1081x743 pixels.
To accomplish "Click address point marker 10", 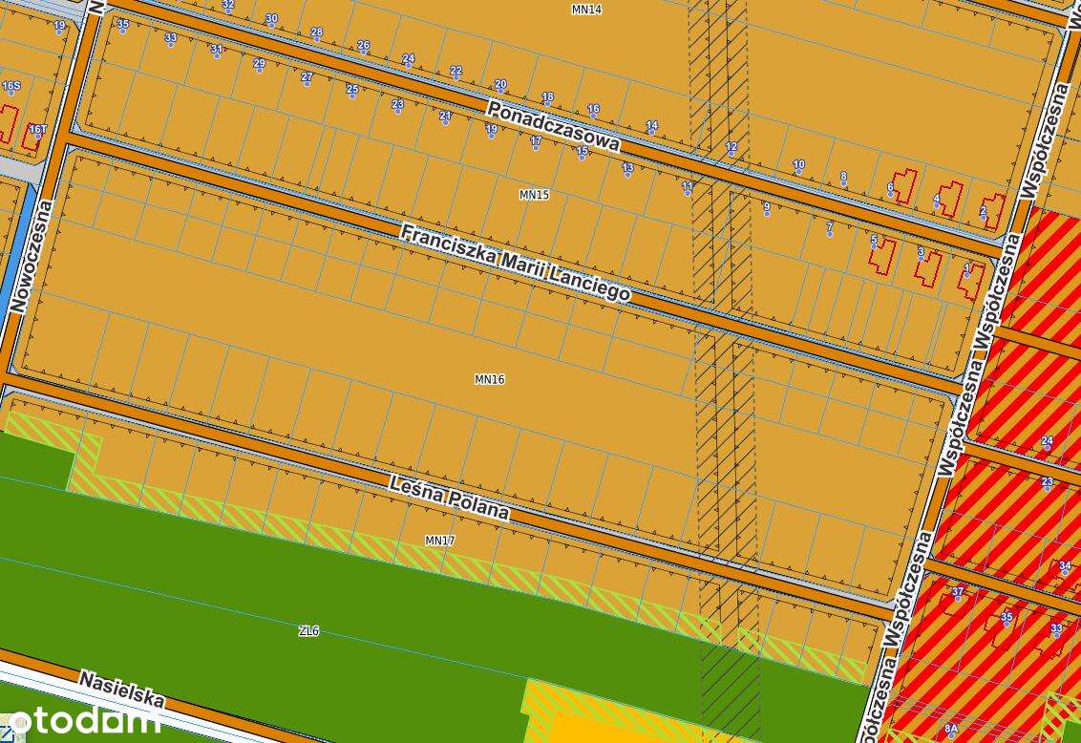I will [x=798, y=166].
